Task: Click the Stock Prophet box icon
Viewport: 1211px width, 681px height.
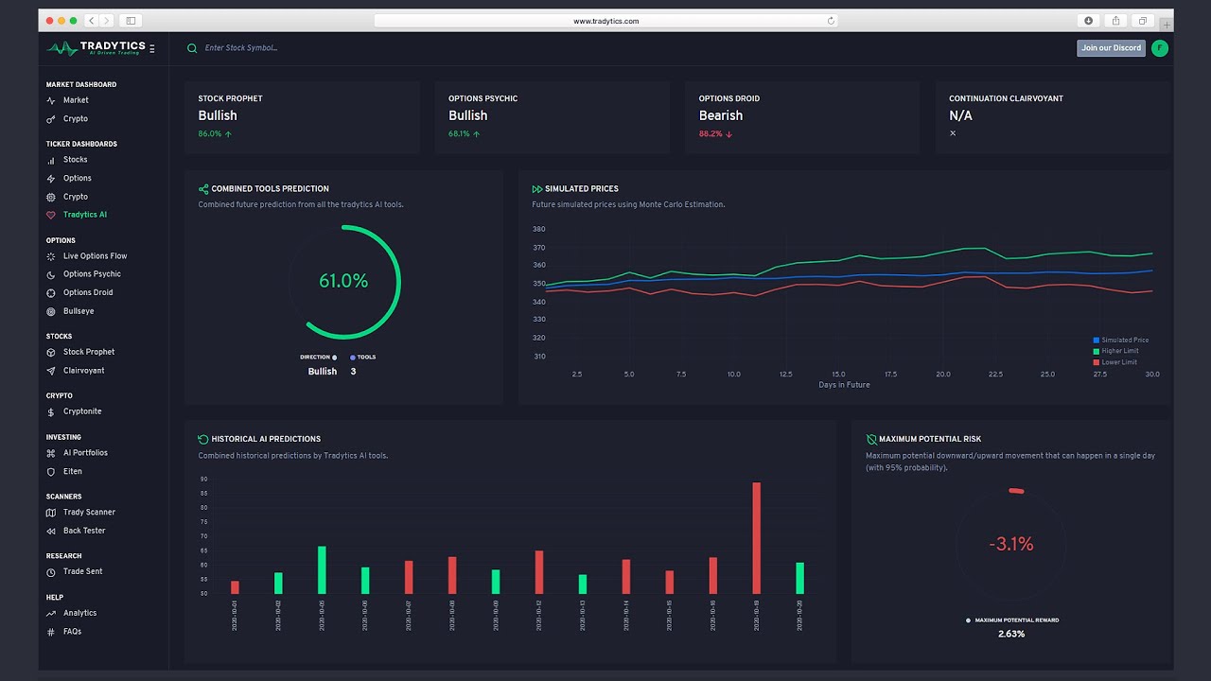Action: (x=51, y=352)
